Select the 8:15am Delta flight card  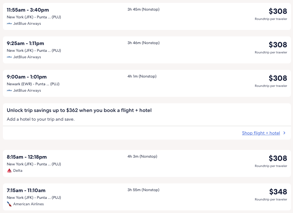coord(27,157)
